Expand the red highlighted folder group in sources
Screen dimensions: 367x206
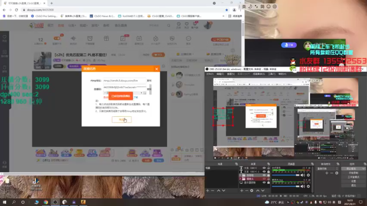tap(240, 179)
